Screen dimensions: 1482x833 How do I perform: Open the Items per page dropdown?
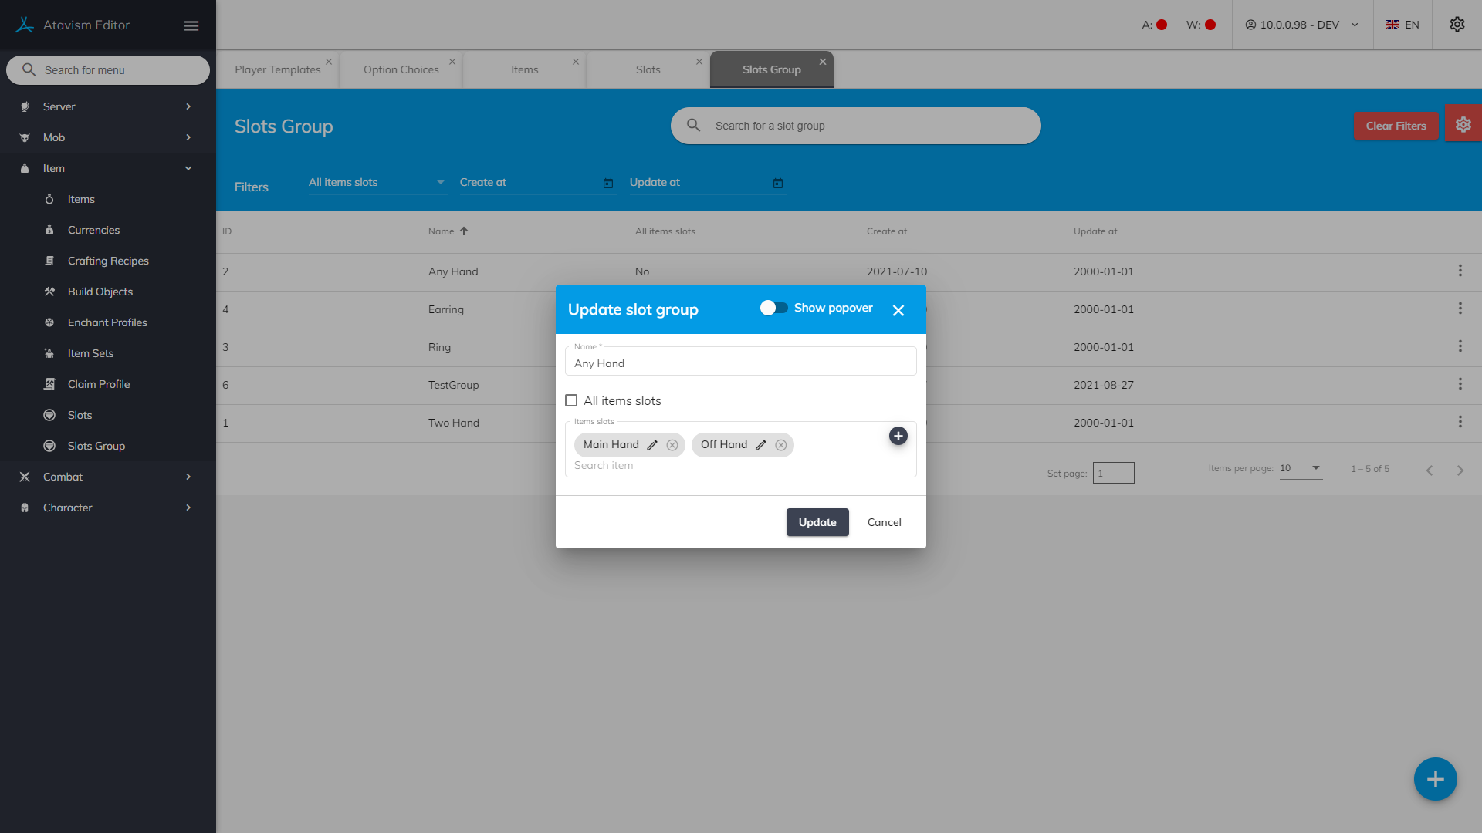coord(1301,468)
